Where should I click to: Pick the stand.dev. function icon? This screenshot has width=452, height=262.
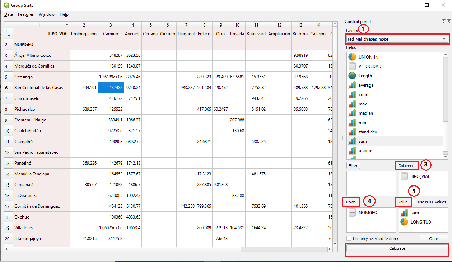click(x=352, y=132)
